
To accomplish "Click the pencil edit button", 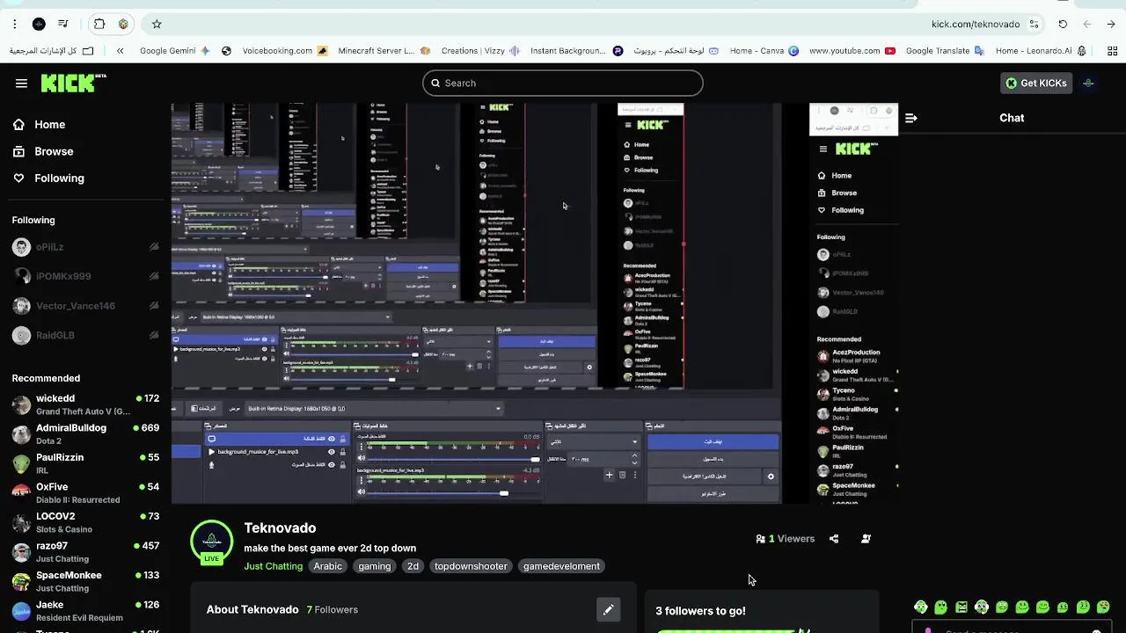I will (608, 609).
